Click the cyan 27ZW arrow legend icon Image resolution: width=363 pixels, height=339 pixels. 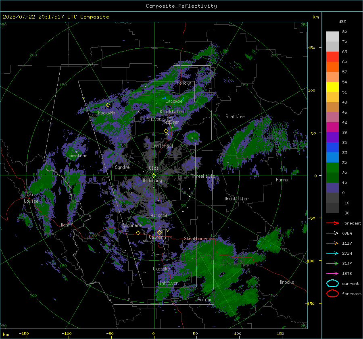[x=332, y=253]
